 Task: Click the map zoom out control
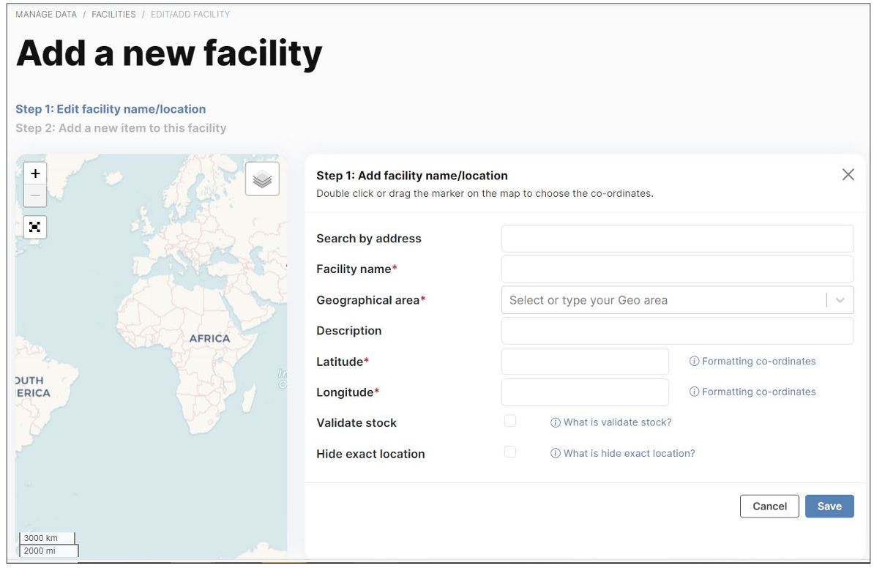pos(34,195)
